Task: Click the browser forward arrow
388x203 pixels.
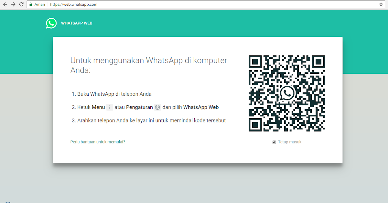Action: click(13, 5)
